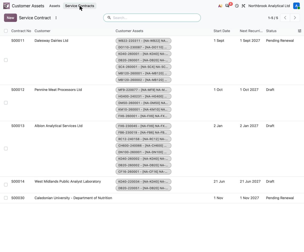Click the WB22-220311 asset tag
304x252 pixels.
[x=143, y=41]
